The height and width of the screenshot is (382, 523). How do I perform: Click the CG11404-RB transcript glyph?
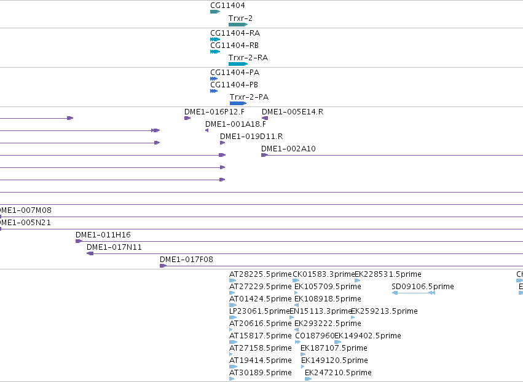(215, 52)
